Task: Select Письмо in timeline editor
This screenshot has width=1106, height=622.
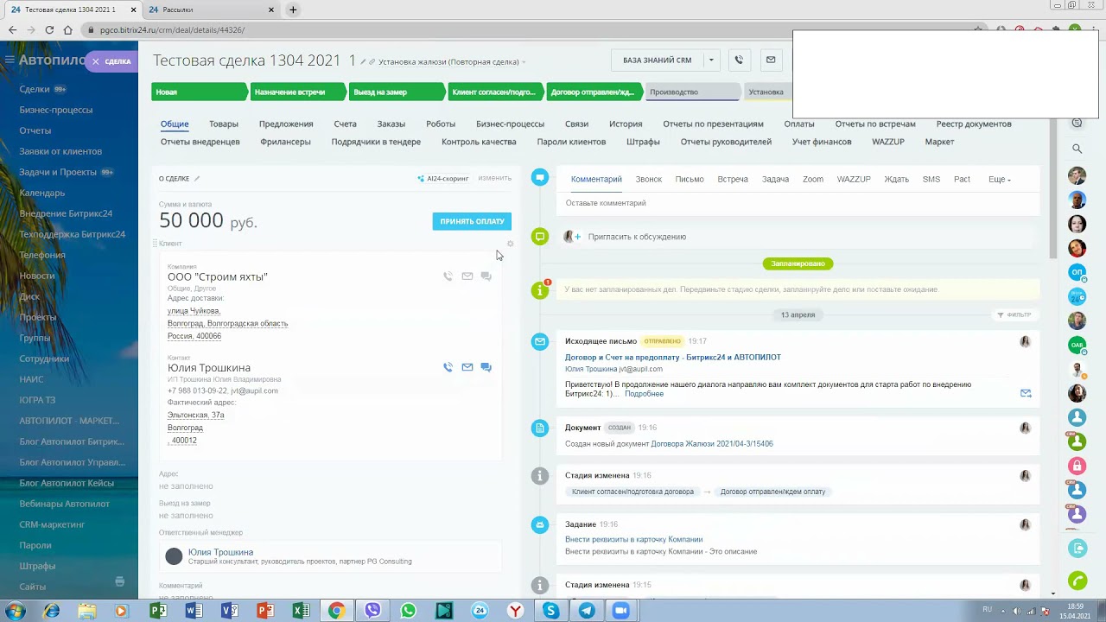Action: click(690, 180)
